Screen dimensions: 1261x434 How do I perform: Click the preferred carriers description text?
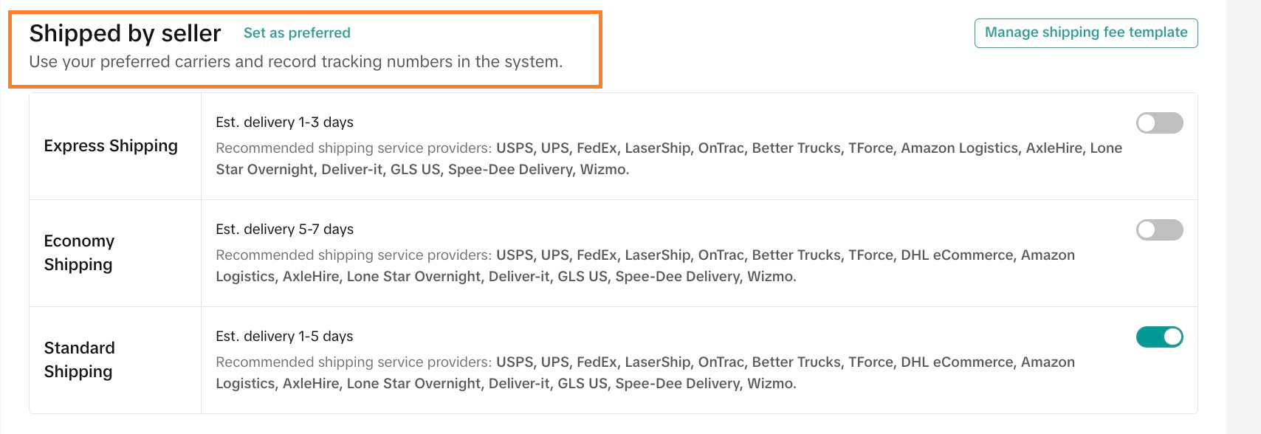point(295,62)
